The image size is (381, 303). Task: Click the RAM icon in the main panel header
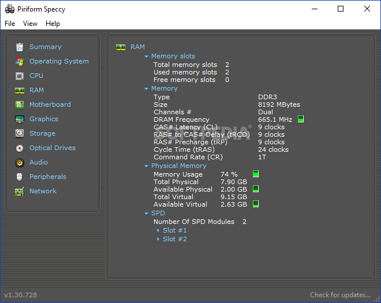121,47
